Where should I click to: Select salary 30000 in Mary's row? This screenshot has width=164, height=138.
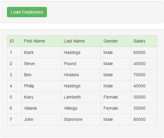(x=144, y=97)
